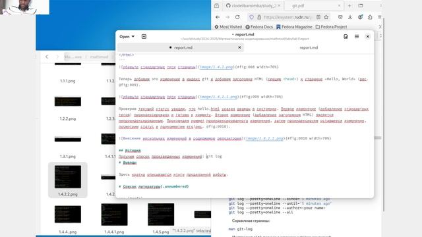Switch to the unsaved report.md tab

click(x=181, y=47)
